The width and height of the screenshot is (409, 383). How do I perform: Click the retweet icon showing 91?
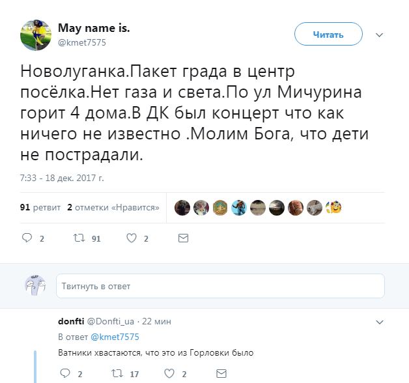pos(80,238)
